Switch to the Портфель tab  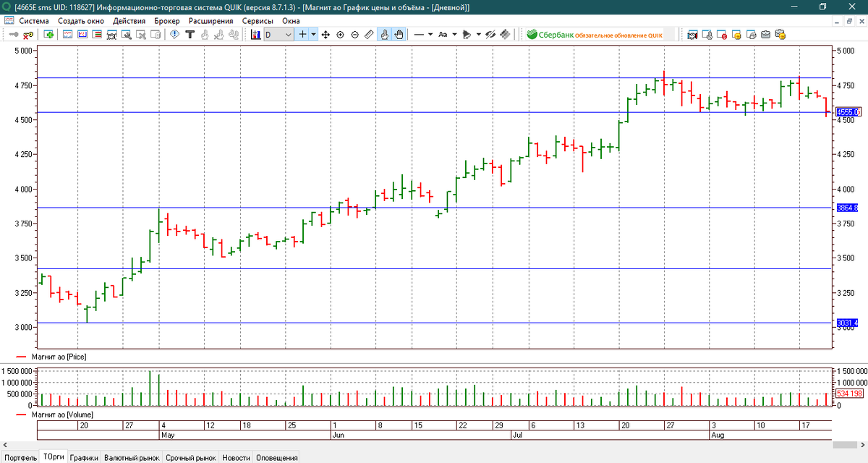point(20,457)
